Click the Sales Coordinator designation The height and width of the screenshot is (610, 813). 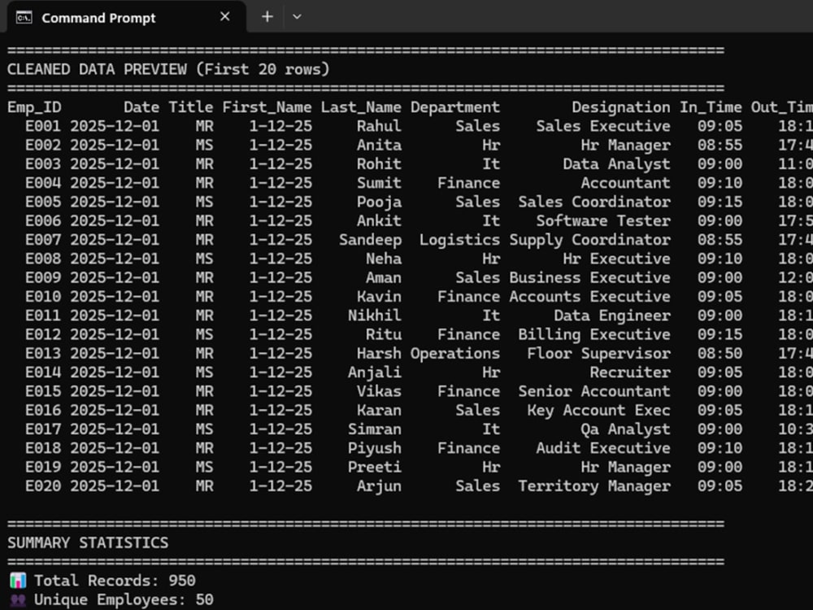tap(594, 202)
